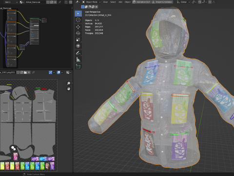234x176 pixels.
Task: Open the viewport Select menu
Action: 113,2
